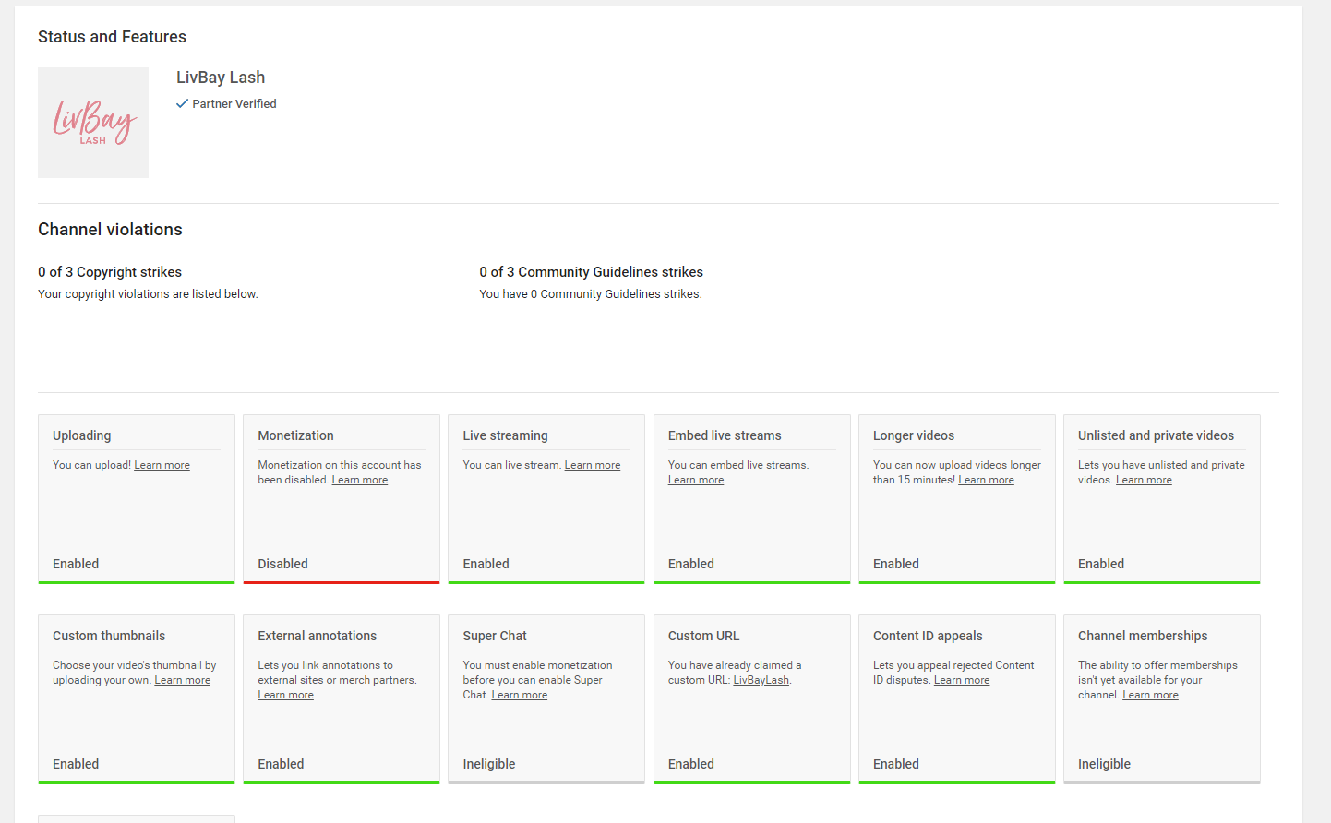Click the Community Guidelines strikes heading
This screenshot has height=823, width=1331.
tap(591, 272)
